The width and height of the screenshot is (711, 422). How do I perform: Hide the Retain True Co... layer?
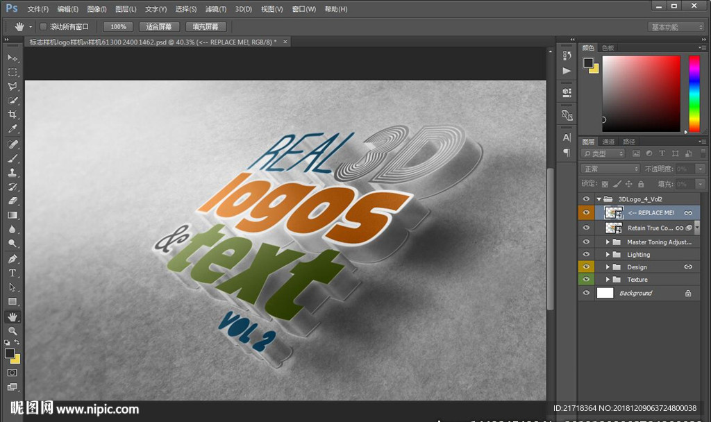coord(586,228)
